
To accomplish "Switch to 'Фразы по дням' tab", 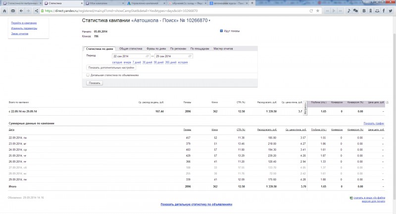I will (x=156, y=48).
